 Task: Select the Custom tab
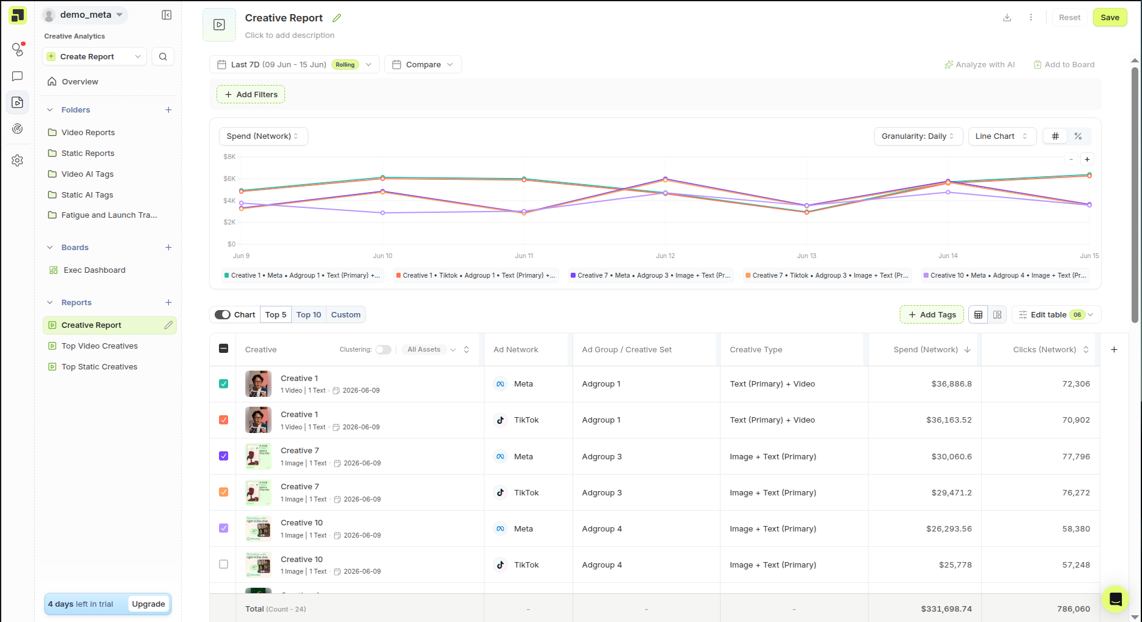pyautogui.click(x=346, y=314)
